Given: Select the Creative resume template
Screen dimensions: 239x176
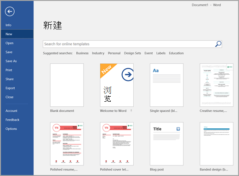Looking at the screenshot, I should click(x=216, y=85).
